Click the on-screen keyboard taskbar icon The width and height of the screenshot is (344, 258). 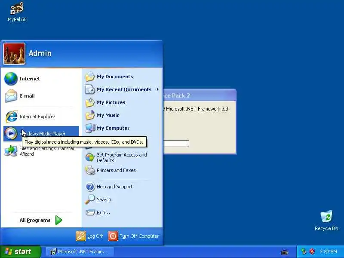pos(285,252)
